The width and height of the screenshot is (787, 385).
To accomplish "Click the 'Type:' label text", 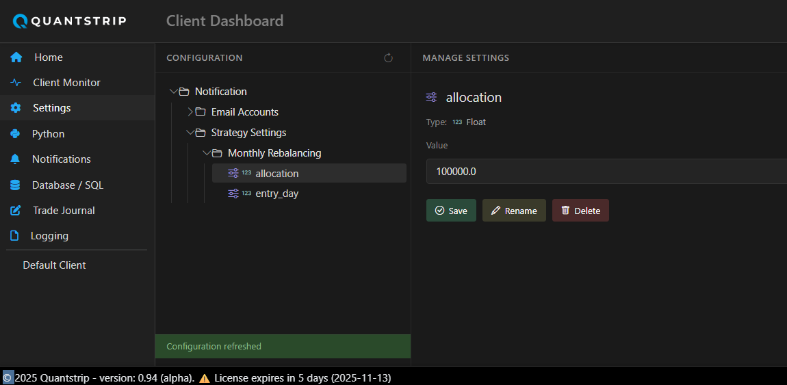I will point(437,122).
